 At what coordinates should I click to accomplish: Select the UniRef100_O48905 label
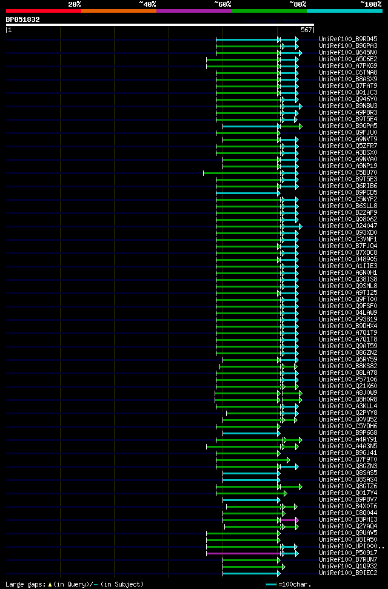click(x=348, y=259)
